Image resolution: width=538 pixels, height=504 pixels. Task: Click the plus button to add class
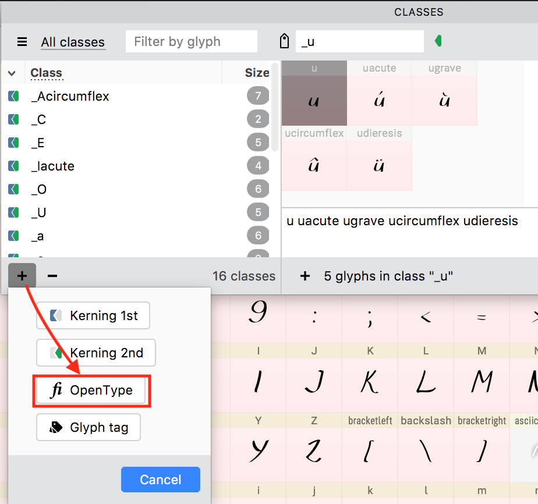22,276
